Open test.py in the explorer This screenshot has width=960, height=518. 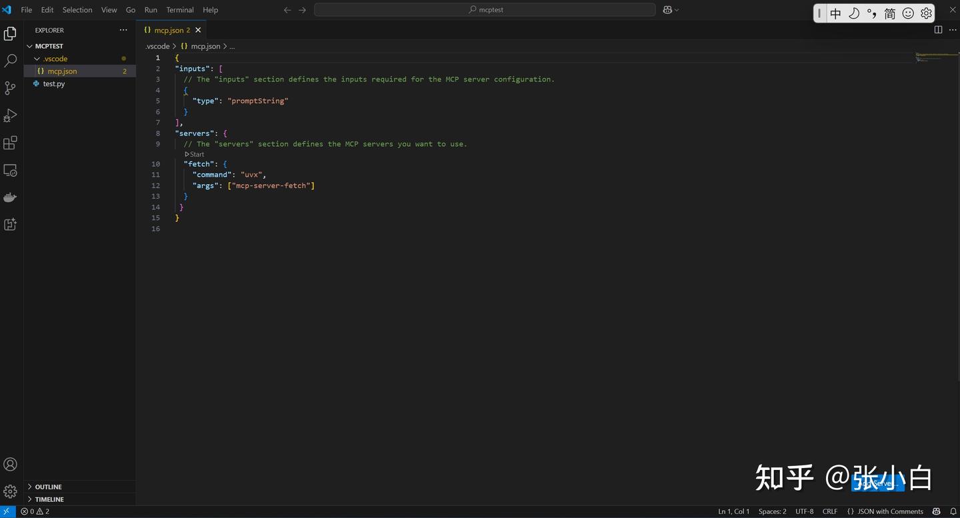tap(54, 84)
